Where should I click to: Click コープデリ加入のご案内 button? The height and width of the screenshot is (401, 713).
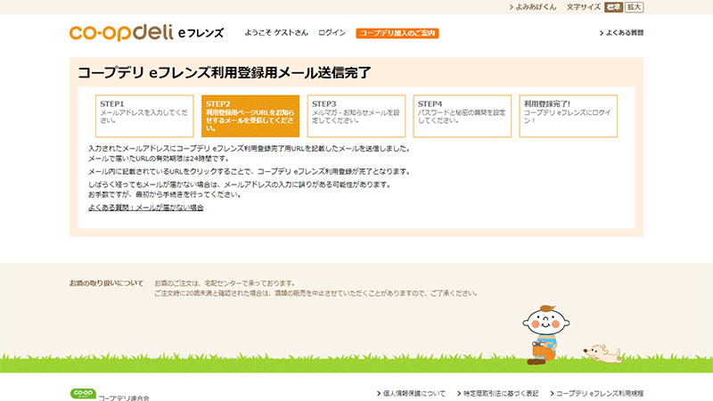tap(397, 33)
